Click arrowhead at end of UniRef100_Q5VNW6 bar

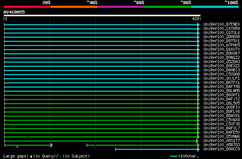point(198,136)
